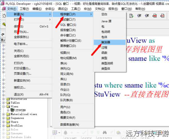Click the Profiles folder icon in tree
The width and height of the screenshot is (169, 139).
click(x=8, y=126)
